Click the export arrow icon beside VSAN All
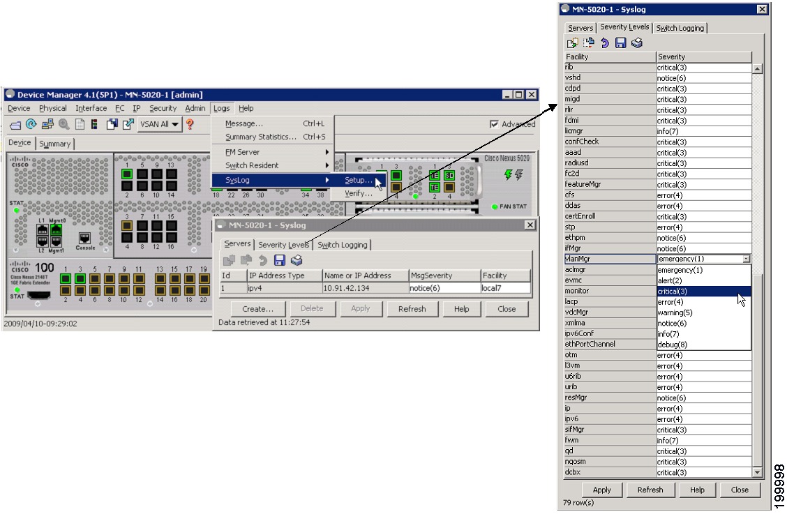The image size is (787, 514). [x=128, y=124]
